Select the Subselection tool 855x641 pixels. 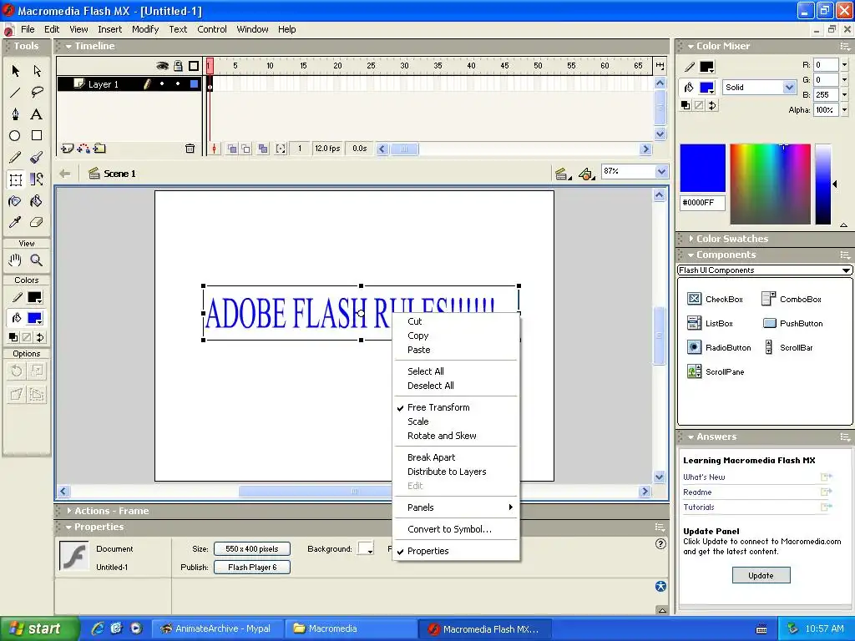(x=37, y=71)
